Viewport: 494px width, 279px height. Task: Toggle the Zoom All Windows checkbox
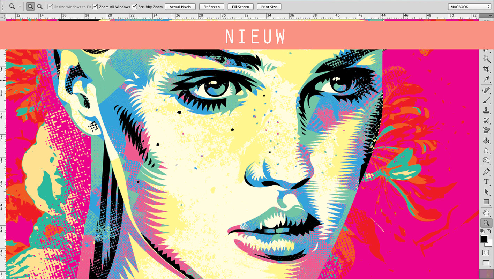[x=95, y=7]
